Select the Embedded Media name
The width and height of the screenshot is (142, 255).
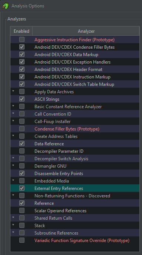point(52,181)
